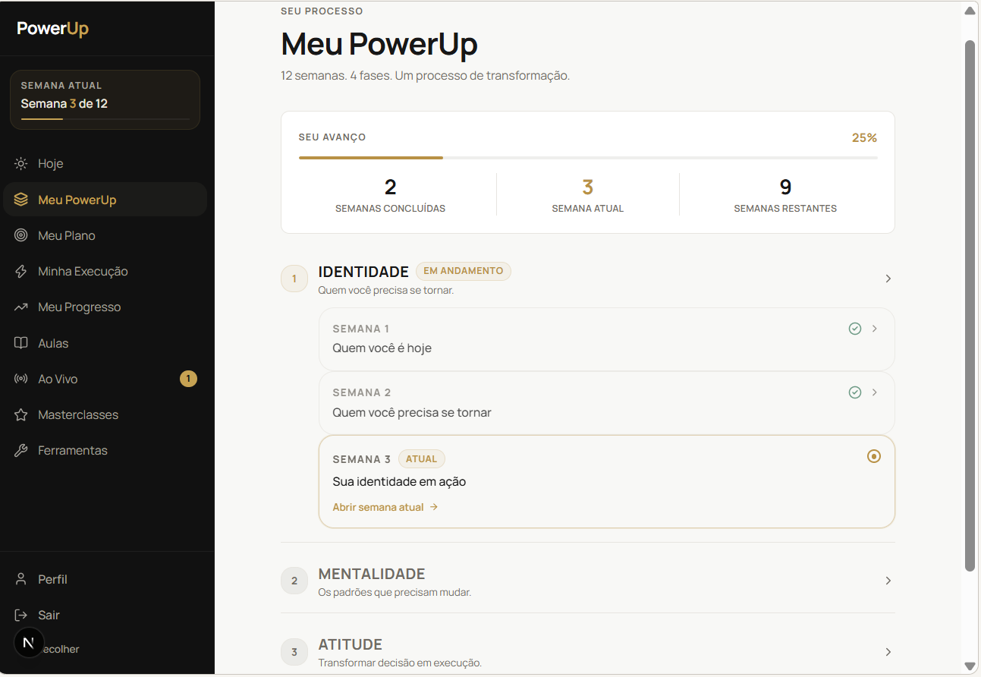Image resolution: width=981 pixels, height=677 pixels.
Task: Click the Ao Vivo notification badge
Action: (x=188, y=379)
